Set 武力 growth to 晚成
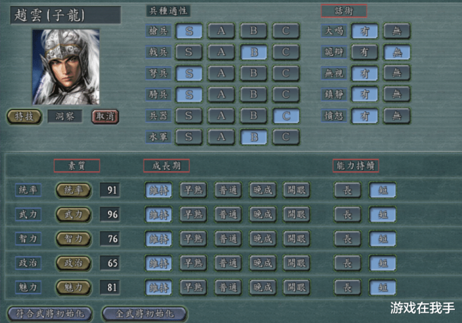 (262, 214)
